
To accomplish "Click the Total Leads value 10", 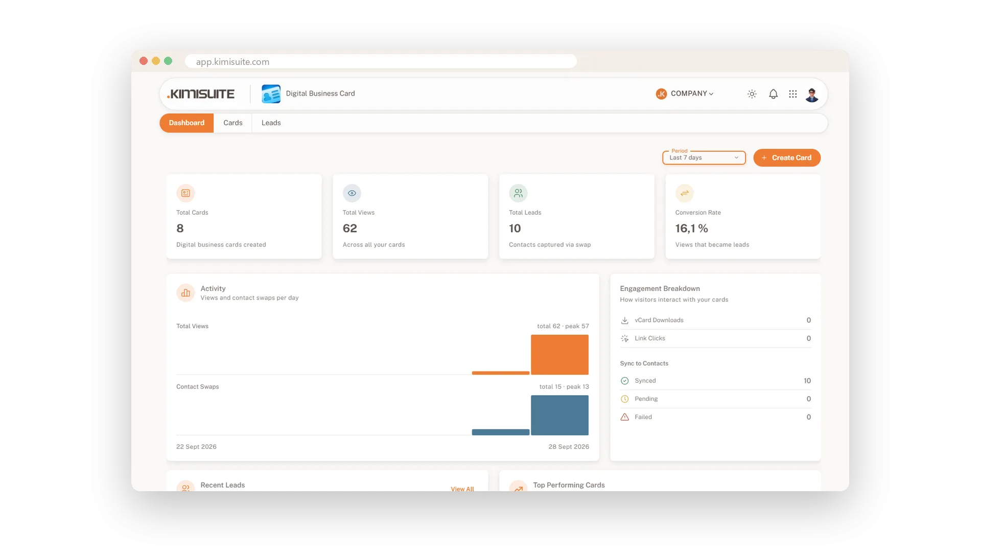I will [x=515, y=228].
